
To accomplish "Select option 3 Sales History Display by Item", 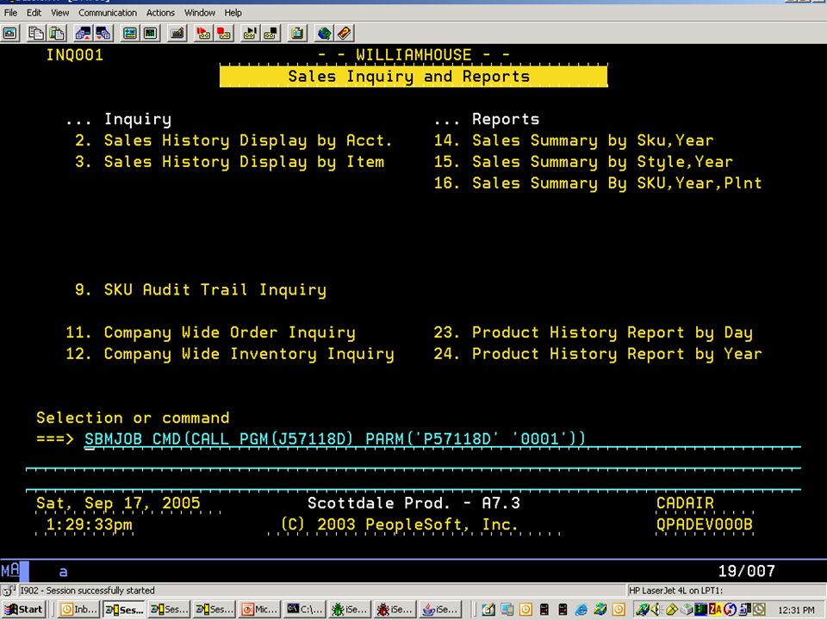I will point(229,162).
